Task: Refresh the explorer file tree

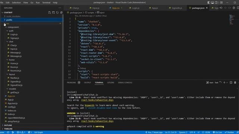Action: (57, 12)
